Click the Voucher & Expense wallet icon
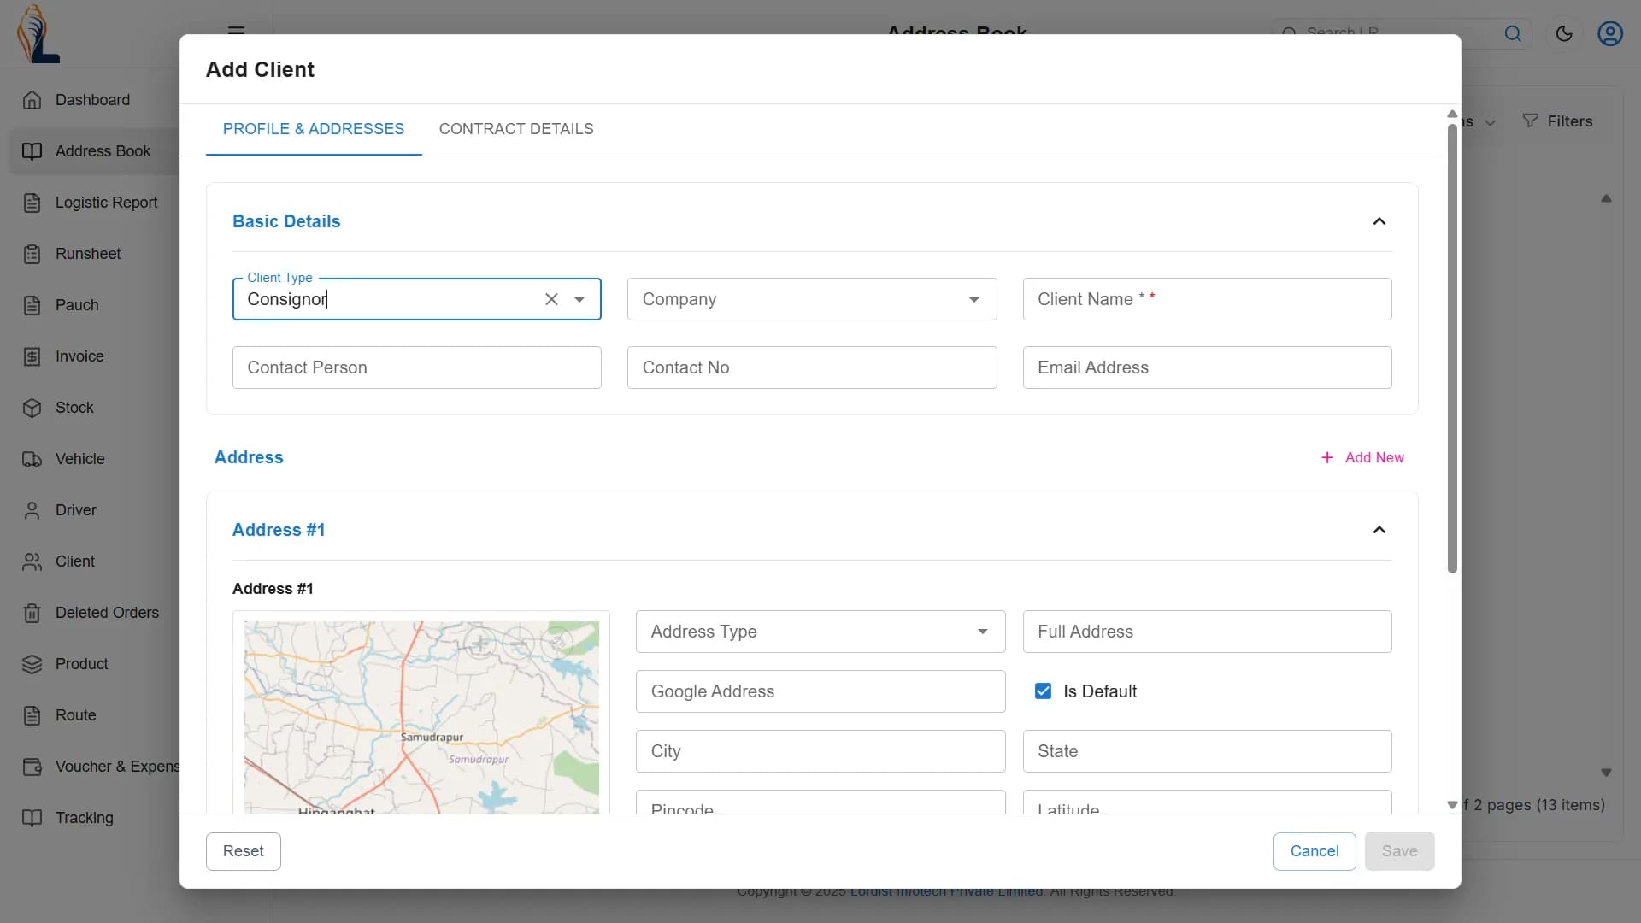Image resolution: width=1641 pixels, height=923 pixels. 32,767
